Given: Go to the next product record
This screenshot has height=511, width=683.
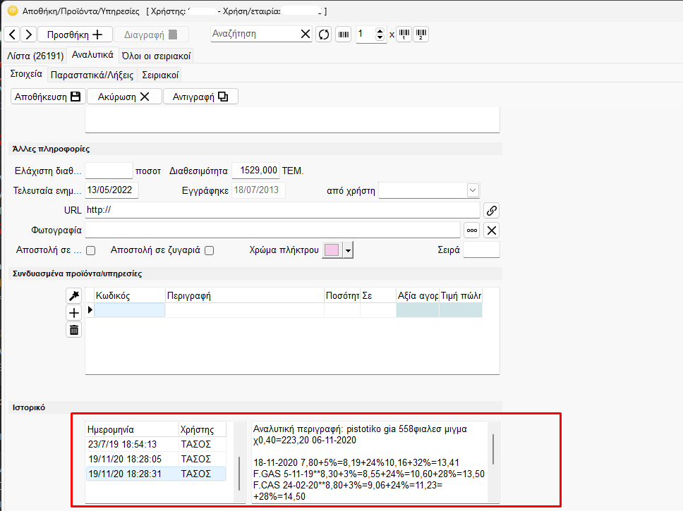Looking at the screenshot, I should point(29,35).
